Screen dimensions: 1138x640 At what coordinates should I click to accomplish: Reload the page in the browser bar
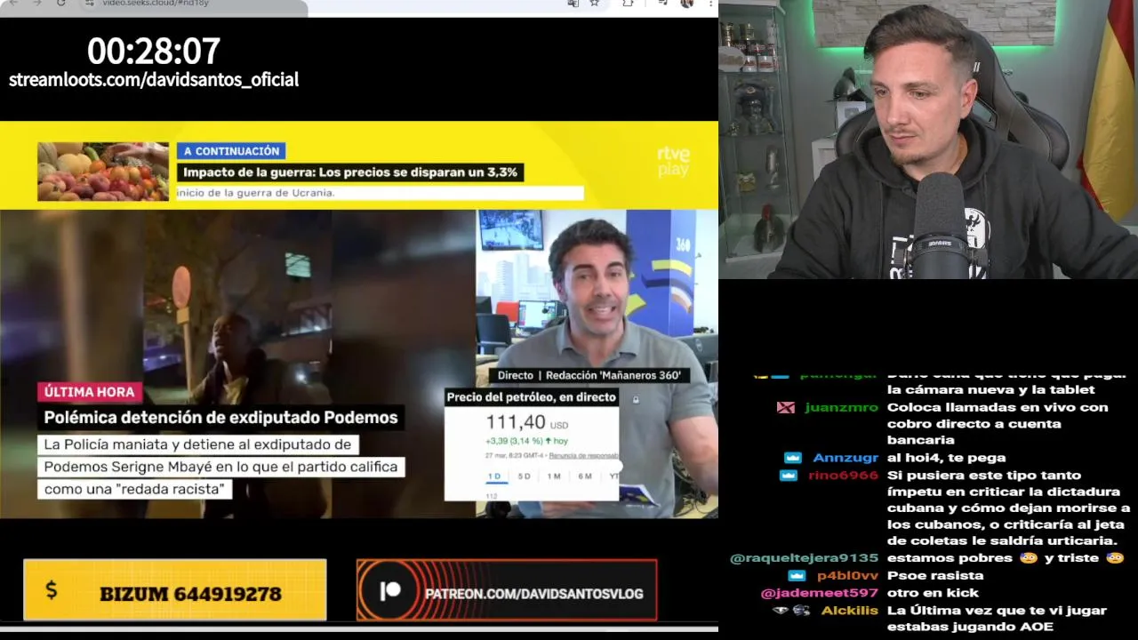(x=60, y=3)
